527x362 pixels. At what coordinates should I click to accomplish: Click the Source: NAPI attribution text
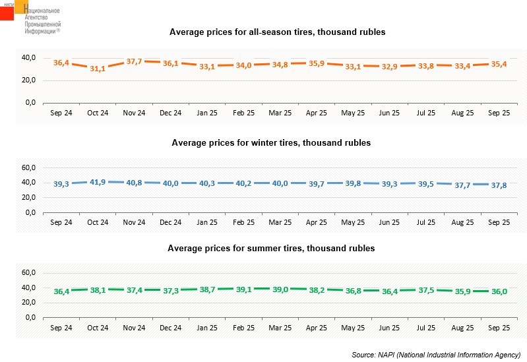pyautogui.click(x=436, y=355)
